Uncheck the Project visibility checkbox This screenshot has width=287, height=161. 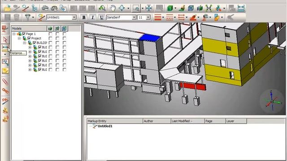29,38
